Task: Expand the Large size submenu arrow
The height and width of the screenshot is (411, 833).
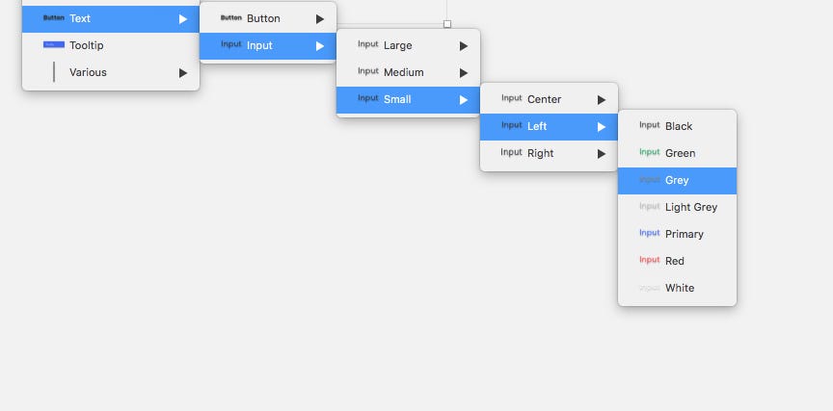Action: point(464,46)
